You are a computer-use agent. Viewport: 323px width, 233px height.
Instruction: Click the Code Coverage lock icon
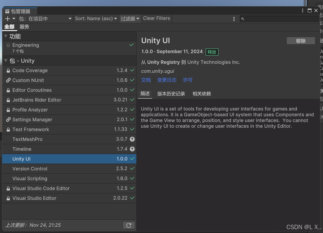pos(8,71)
